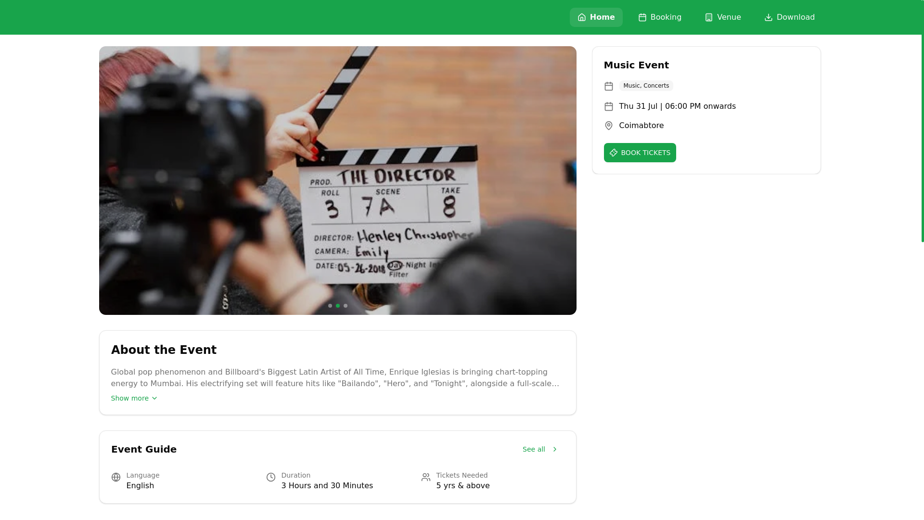
Task: Click the Thu 31 Jul date text
Action: [677, 106]
